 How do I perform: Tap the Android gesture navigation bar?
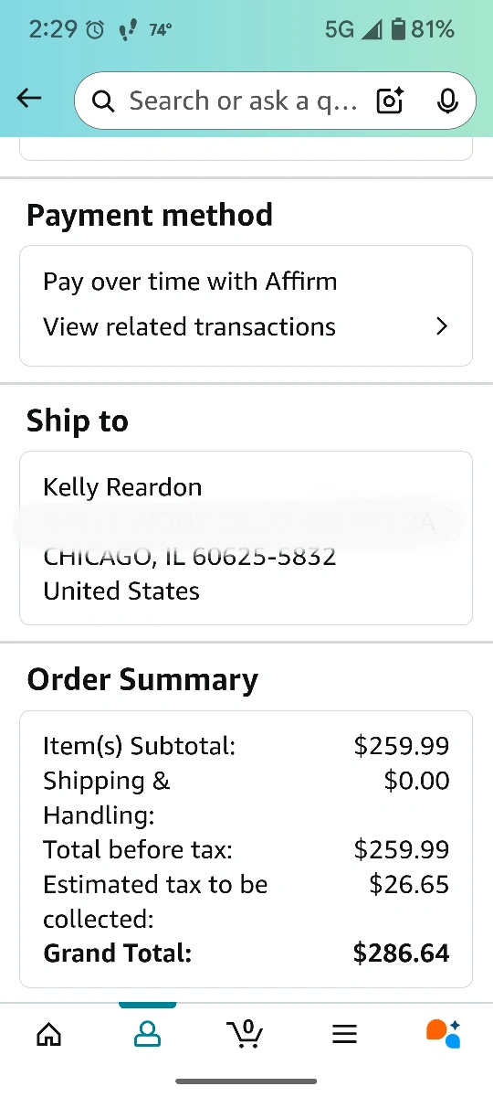[246, 1081]
